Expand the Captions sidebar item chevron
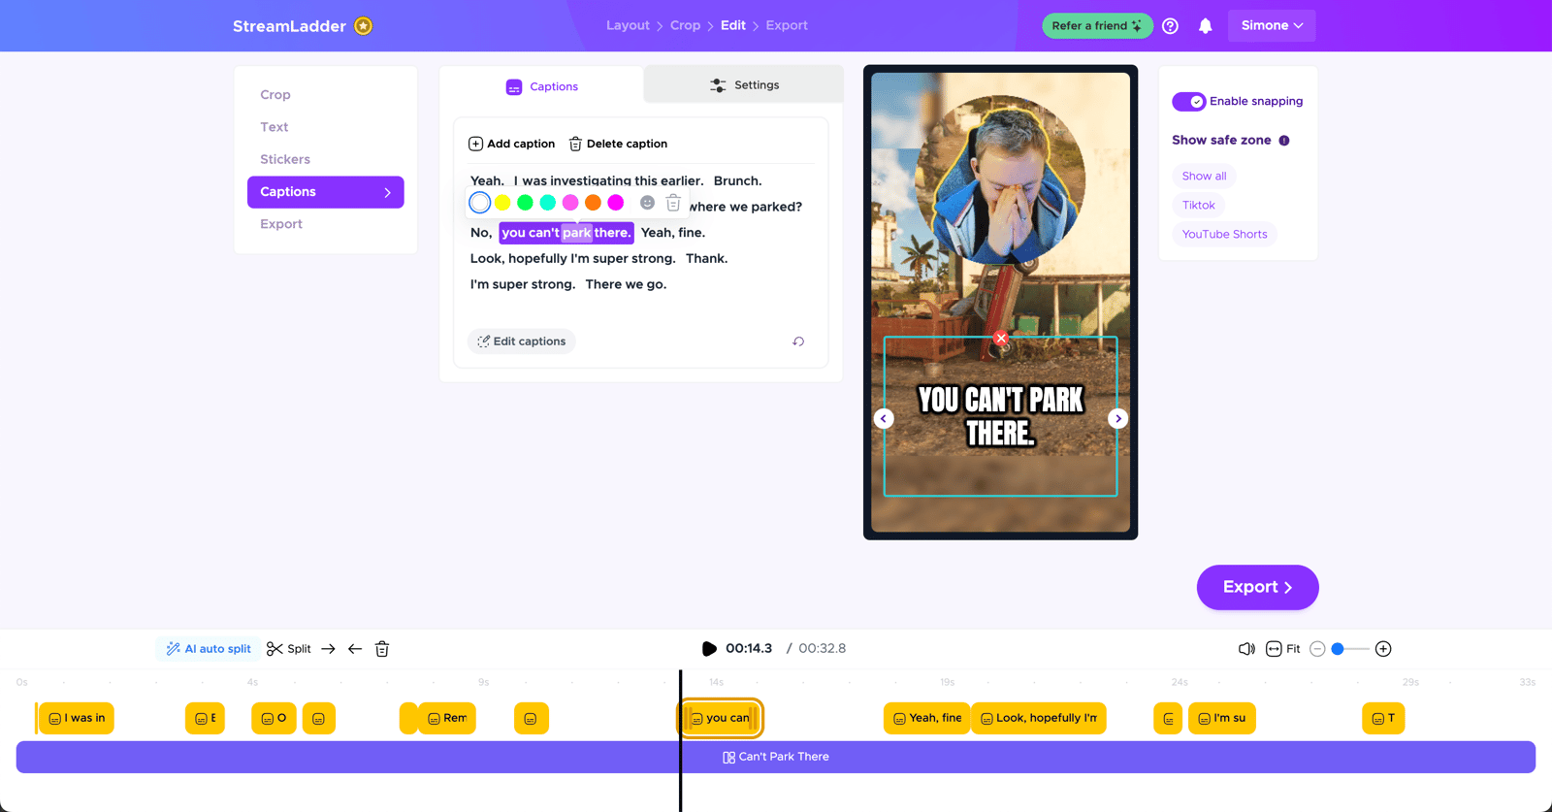Viewport: 1552px width, 812px height. tap(387, 192)
